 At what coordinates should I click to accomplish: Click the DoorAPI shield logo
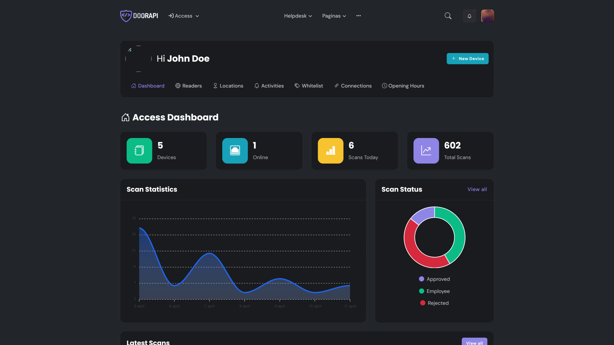(x=126, y=16)
